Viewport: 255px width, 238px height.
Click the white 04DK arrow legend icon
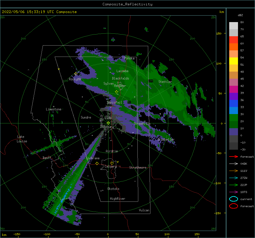pyautogui.click(x=233, y=164)
